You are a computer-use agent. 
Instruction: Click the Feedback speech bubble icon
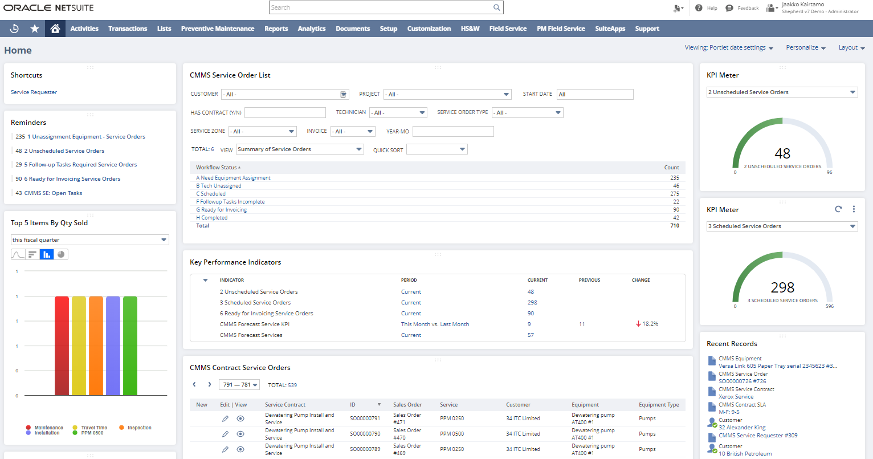coord(729,8)
